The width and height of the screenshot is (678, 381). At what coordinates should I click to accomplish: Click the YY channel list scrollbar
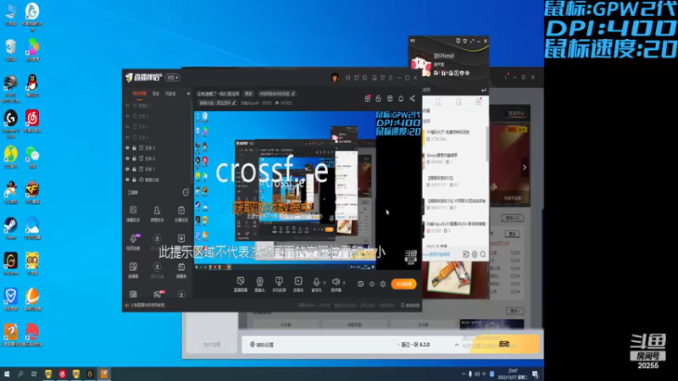(x=487, y=144)
